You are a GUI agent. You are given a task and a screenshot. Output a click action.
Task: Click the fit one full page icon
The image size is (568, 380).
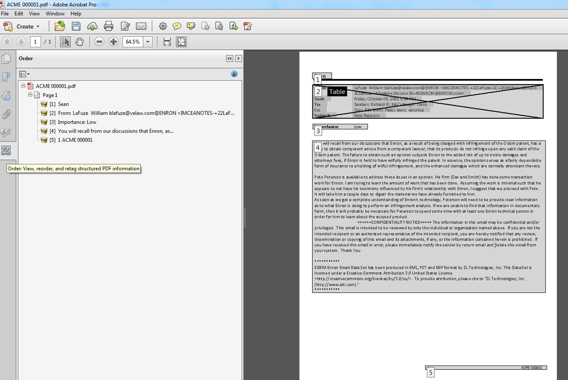[x=181, y=42]
